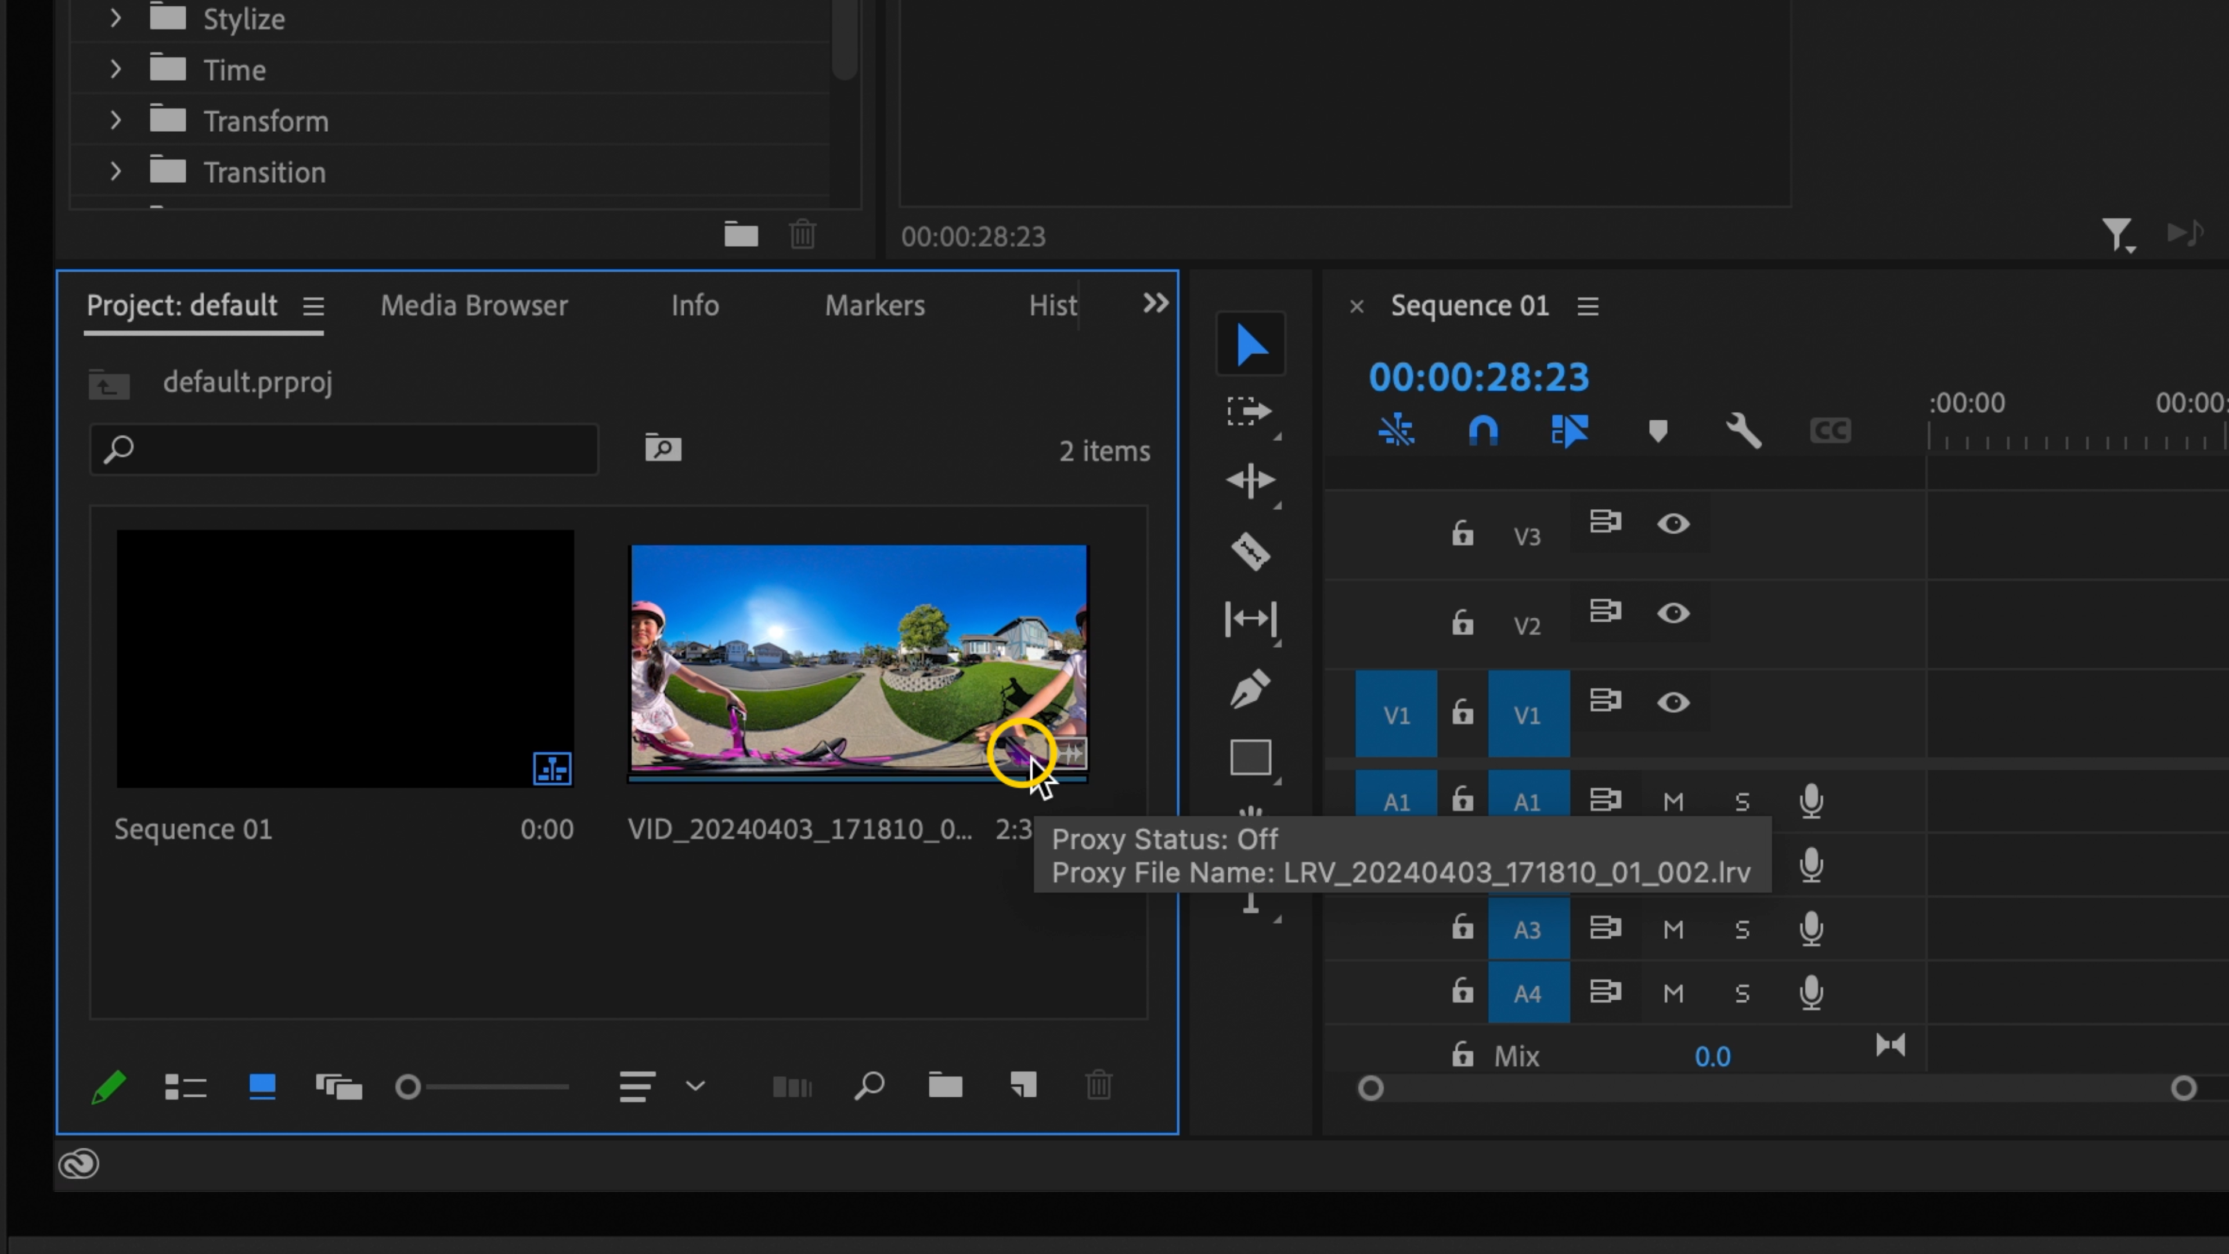This screenshot has height=1254, width=2229.
Task: Add a marker on the timeline
Action: click(1658, 430)
